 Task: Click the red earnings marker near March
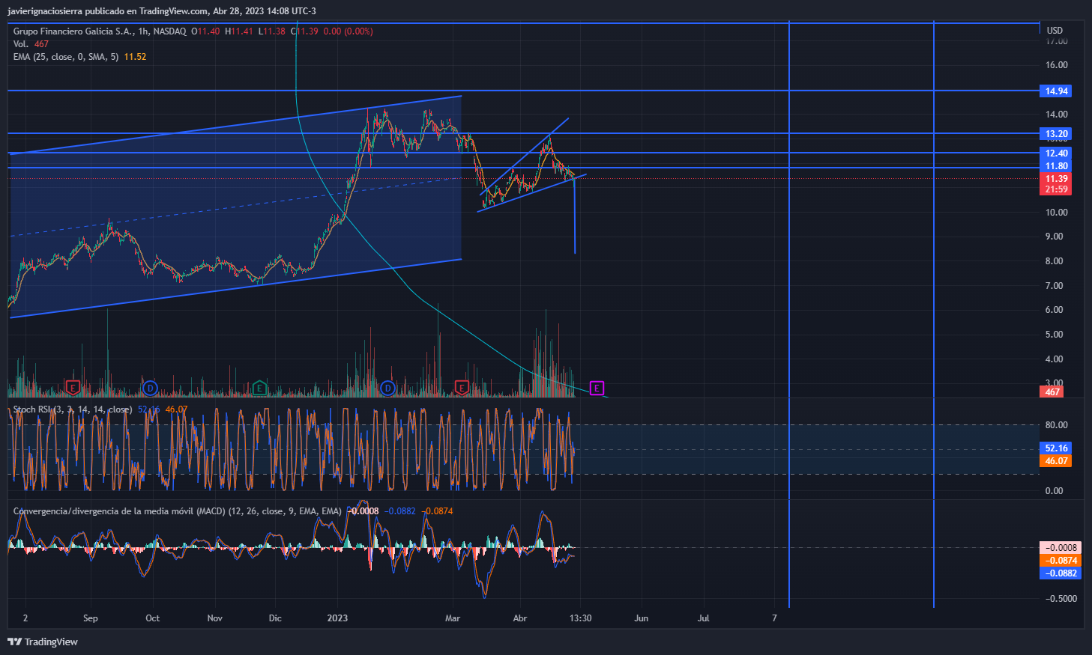point(462,388)
